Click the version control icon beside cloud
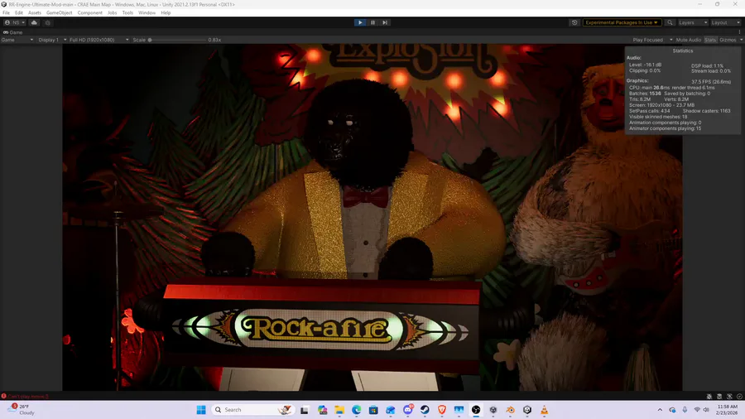The image size is (745, 419). 47,22
